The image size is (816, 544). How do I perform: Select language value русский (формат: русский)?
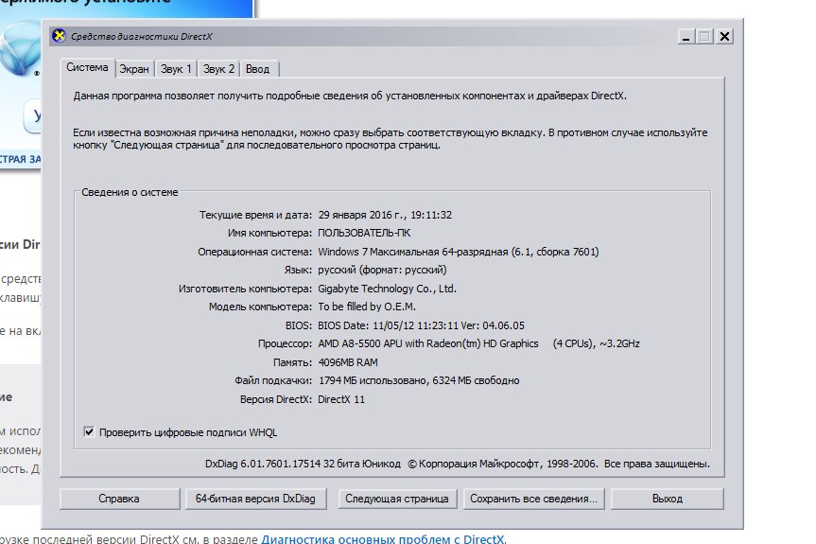383,271
